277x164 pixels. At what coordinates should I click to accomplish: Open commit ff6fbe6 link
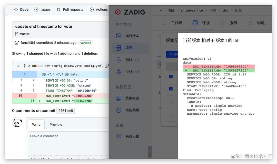tap(65, 111)
